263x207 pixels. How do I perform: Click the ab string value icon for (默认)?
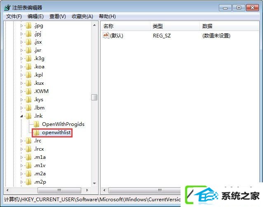tap(106, 35)
